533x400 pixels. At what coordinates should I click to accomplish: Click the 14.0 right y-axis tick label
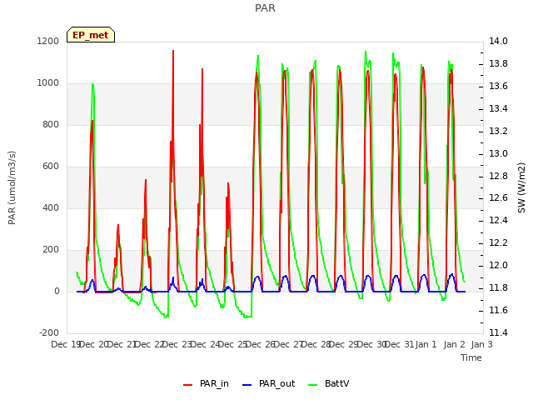coord(498,42)
